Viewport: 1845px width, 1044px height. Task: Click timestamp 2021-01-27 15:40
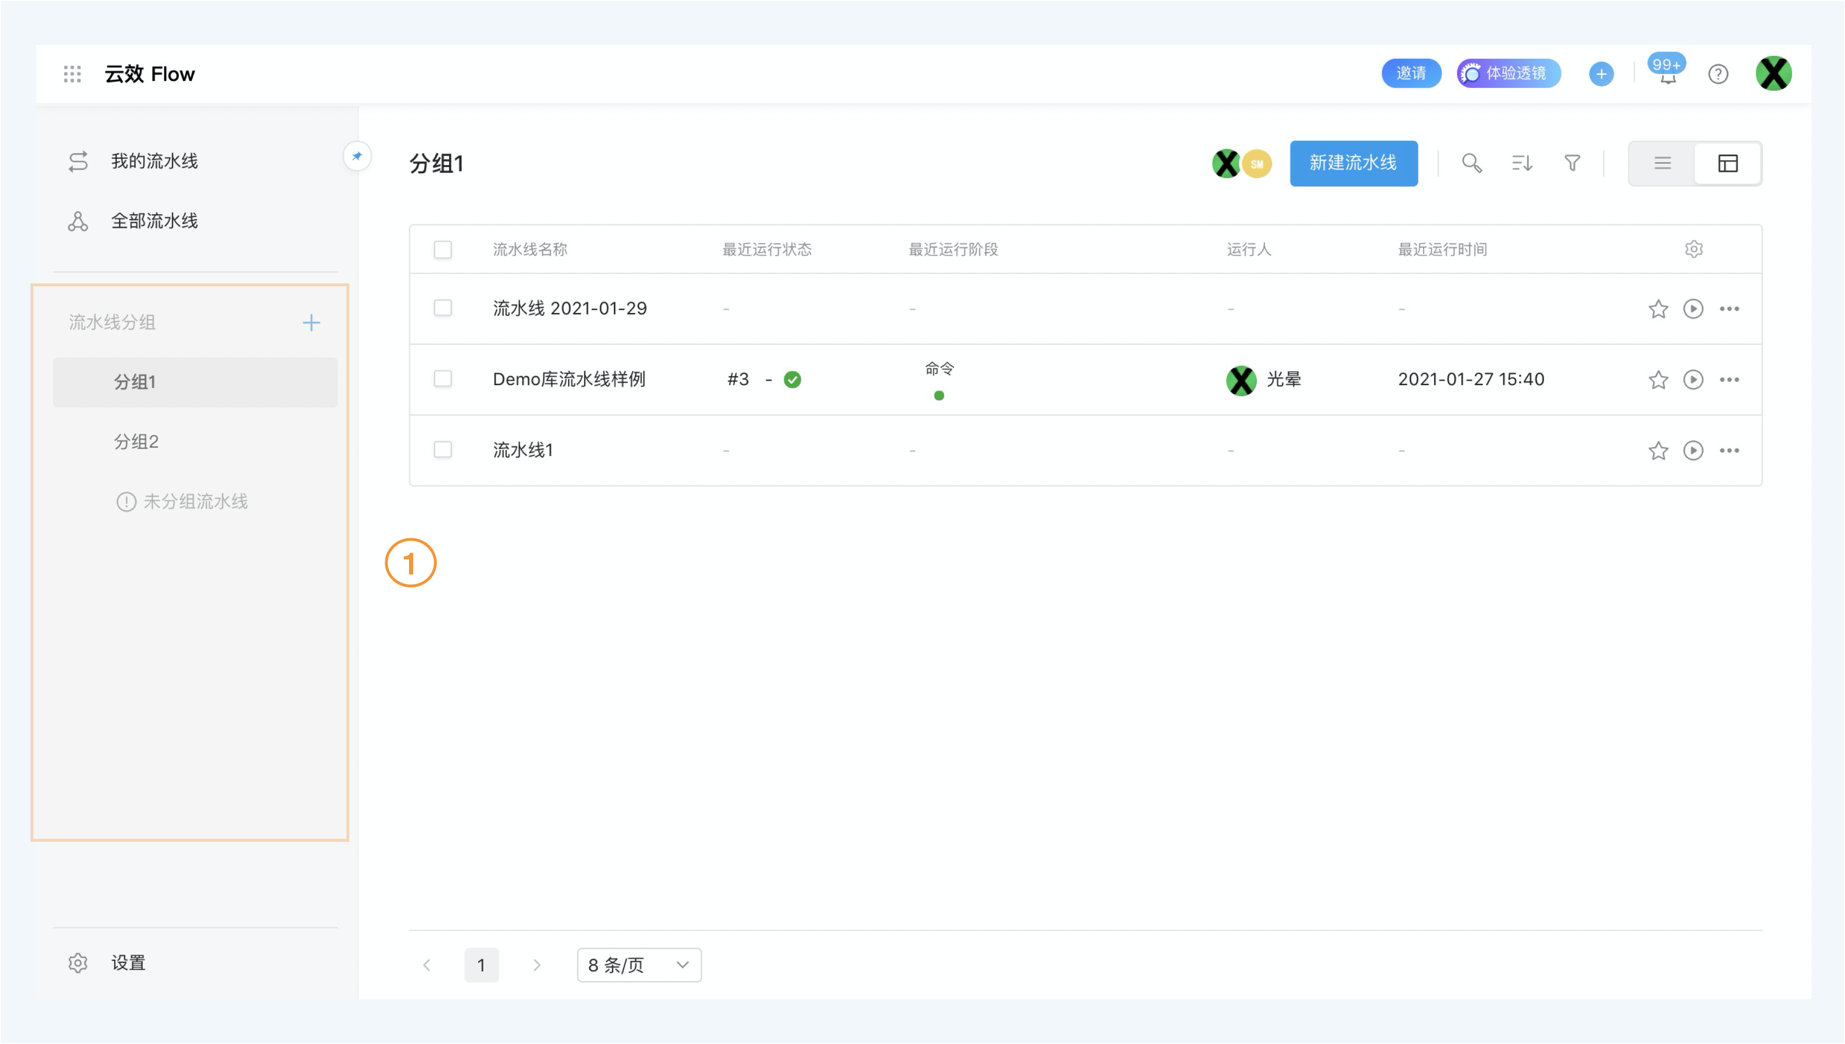pos(1471,379)
